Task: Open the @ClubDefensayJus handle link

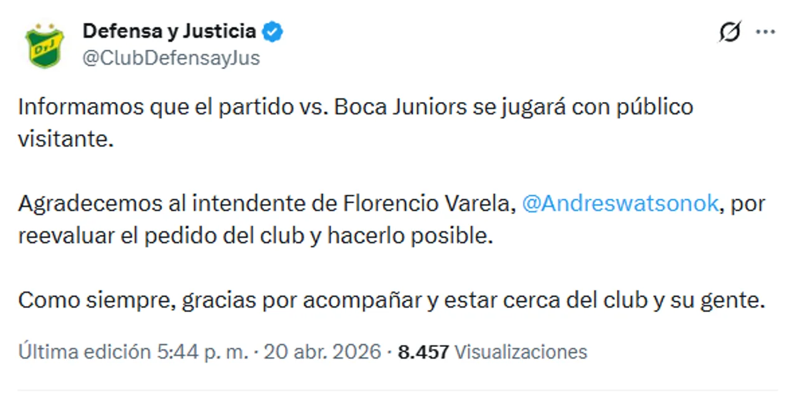Action: click(x=171, y=58)
